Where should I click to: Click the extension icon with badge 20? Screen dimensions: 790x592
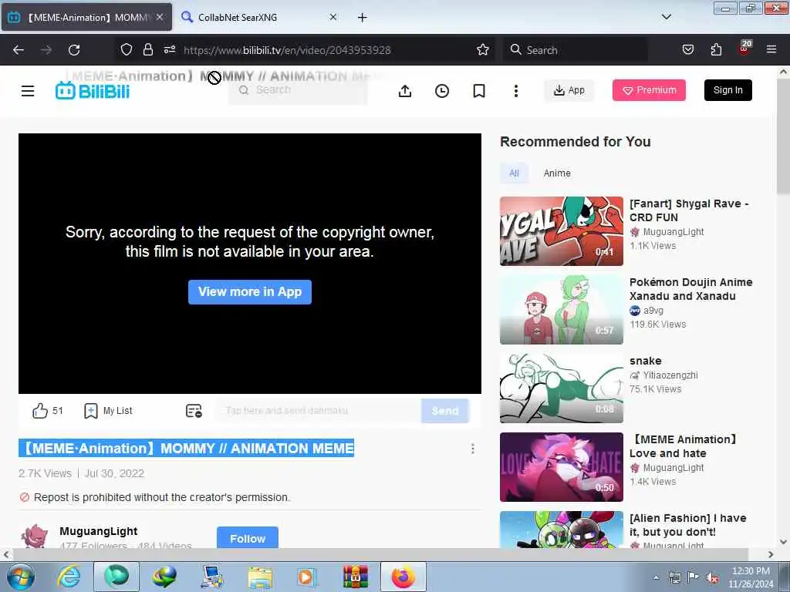744,48
